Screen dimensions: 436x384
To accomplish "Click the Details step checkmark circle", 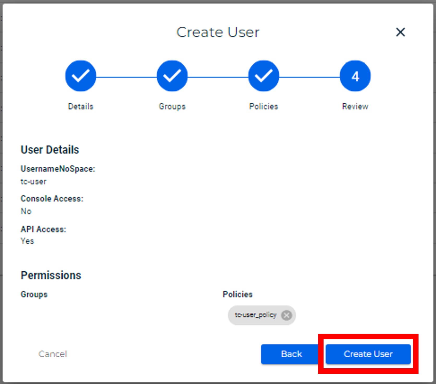I will [81, 76].
